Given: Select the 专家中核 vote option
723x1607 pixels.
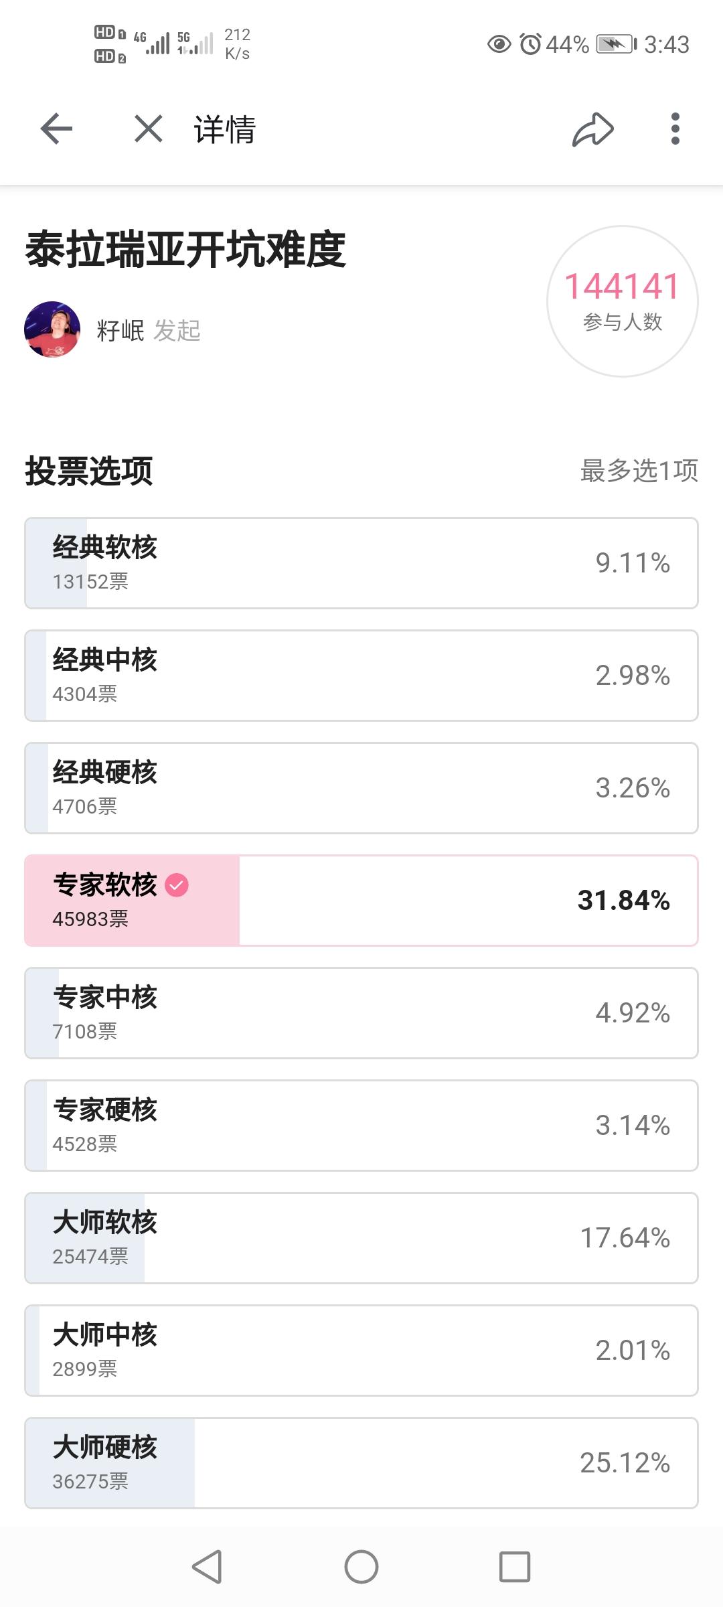Looking at the screenshot, I should tap(361, 1013).
